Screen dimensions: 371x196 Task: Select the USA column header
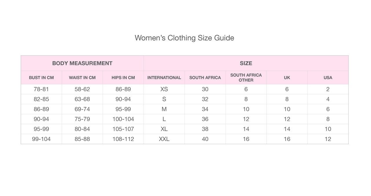(x=328, y=78)
